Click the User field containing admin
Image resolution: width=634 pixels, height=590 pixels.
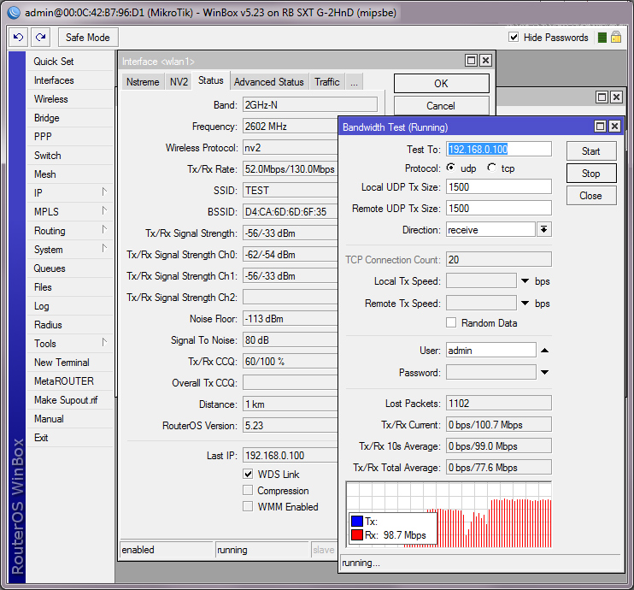tap(490, 350)
